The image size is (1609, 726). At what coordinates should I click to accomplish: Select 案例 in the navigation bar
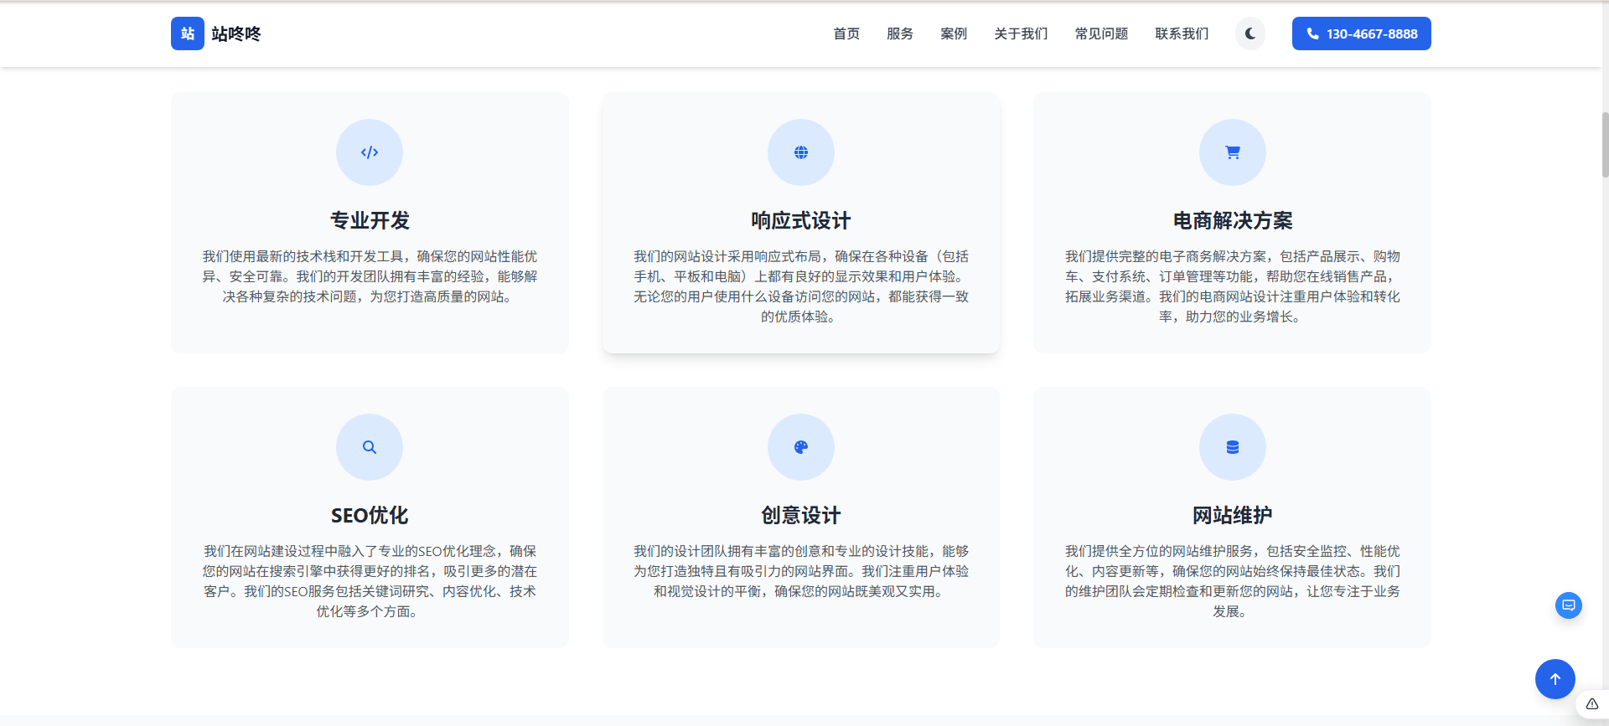953,33
